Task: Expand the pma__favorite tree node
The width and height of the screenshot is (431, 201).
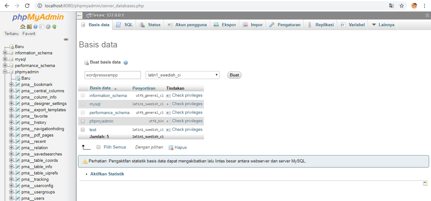Action: pos(11,116)
